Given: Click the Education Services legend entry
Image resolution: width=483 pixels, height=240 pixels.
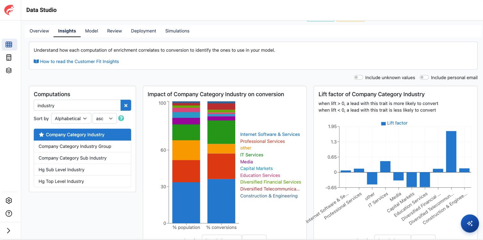Looking at the screenshot, I should pos(260,175).
